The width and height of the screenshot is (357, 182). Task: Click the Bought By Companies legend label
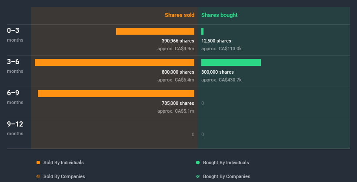click(227, 176)
